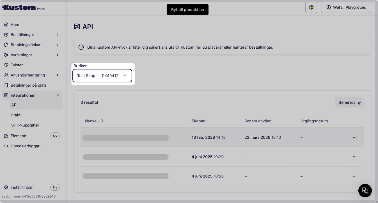378x203 pixels.
Task: Click the first redacted key ID bar
Action: pyautogui.click(x=126, y=137)
